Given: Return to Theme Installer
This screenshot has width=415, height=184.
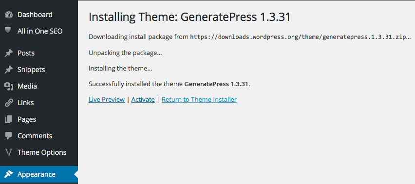Looking at the screenshot, I should (x=199, y=100).
